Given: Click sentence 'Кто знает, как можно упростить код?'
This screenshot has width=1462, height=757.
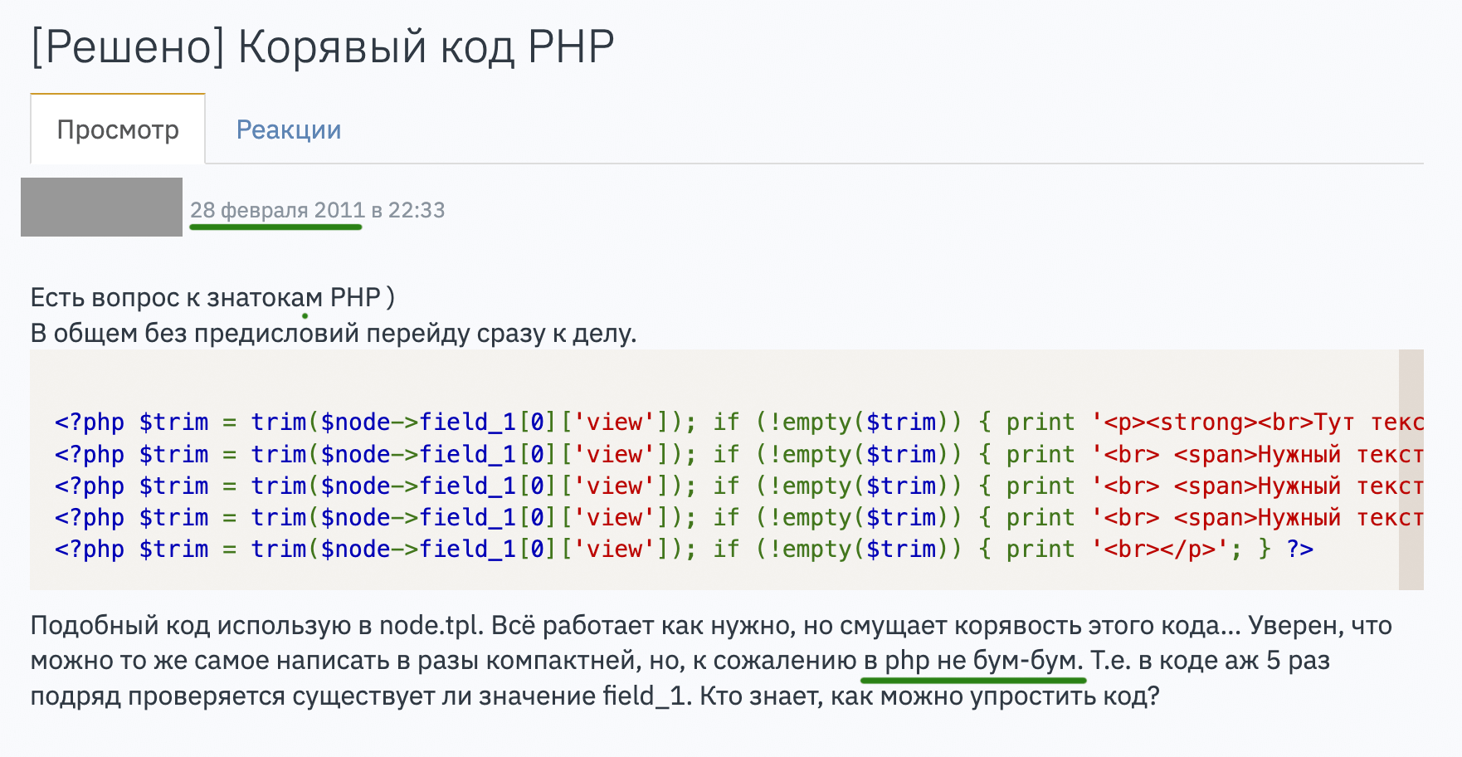Looking at the screenshot, I should 929,696.
